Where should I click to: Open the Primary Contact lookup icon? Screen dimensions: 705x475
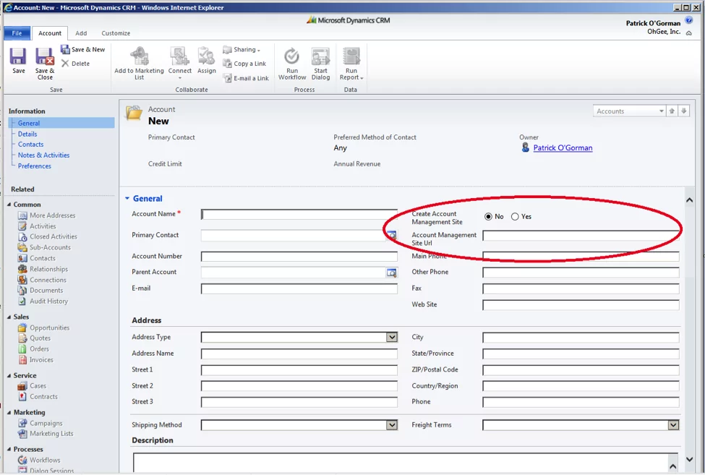point(392,235)
